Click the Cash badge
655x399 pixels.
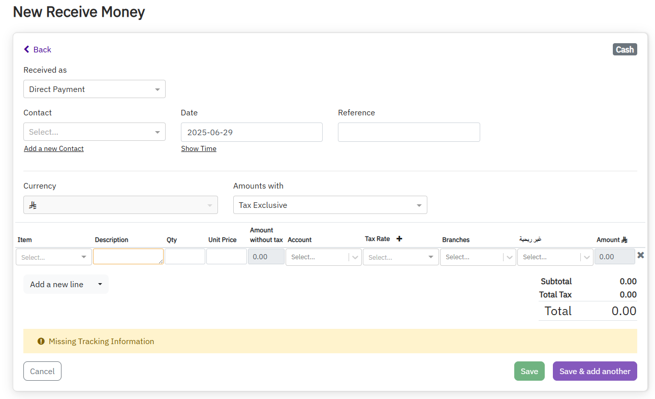[x=625, y=49]
